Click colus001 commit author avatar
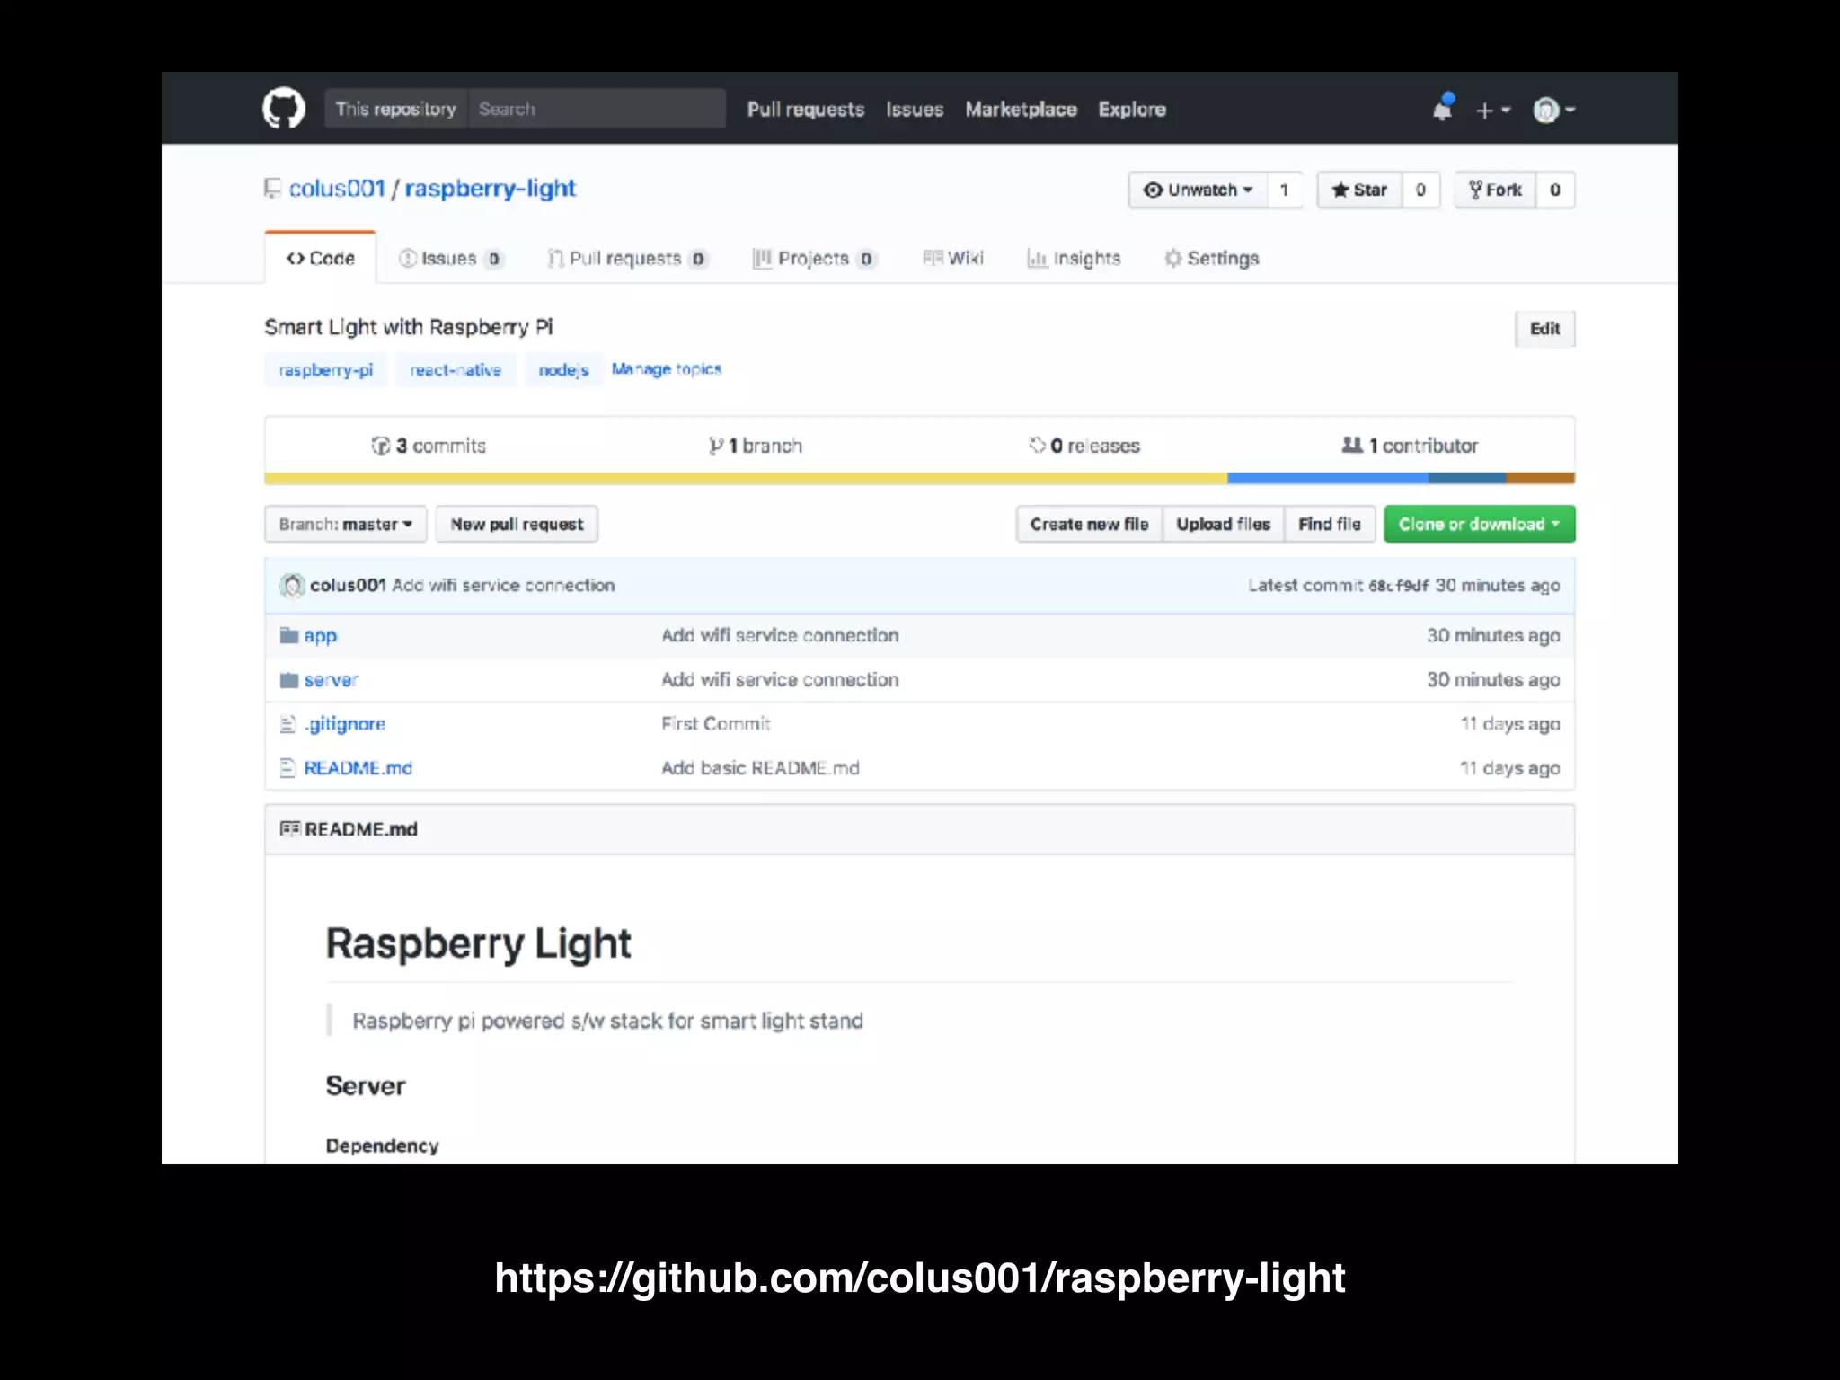The image size is (1840, 1380). (x=292, y=585)
